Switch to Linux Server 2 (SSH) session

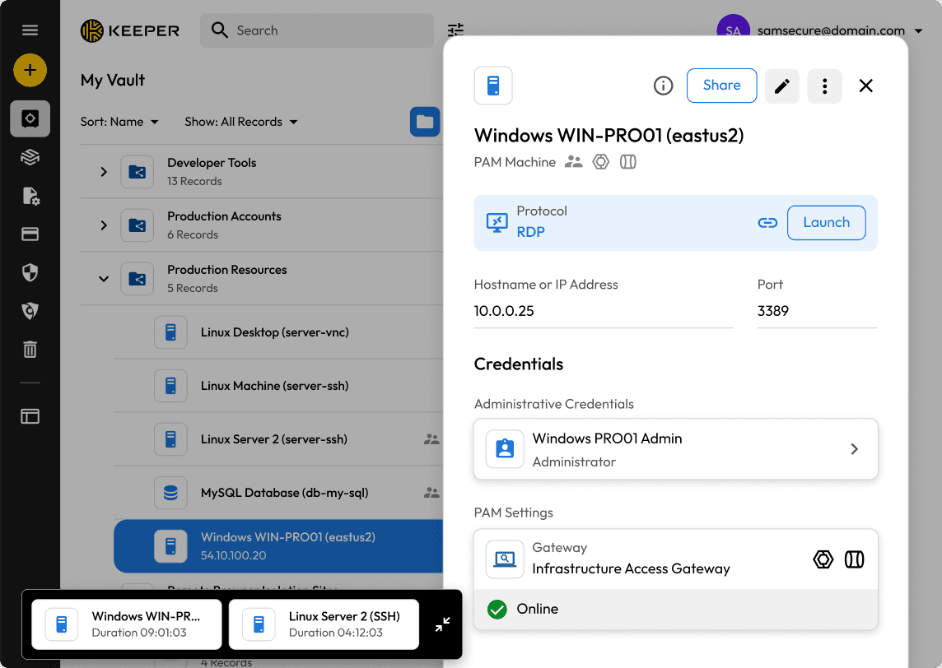(324, 624)
